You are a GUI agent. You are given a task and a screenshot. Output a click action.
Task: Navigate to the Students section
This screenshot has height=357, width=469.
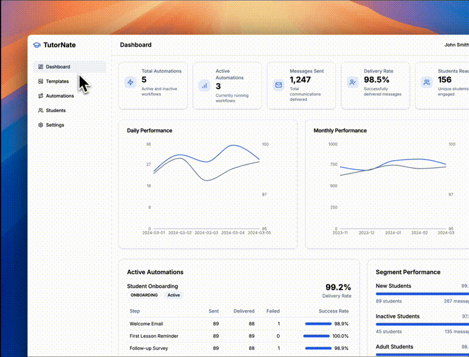click(69, 110)
